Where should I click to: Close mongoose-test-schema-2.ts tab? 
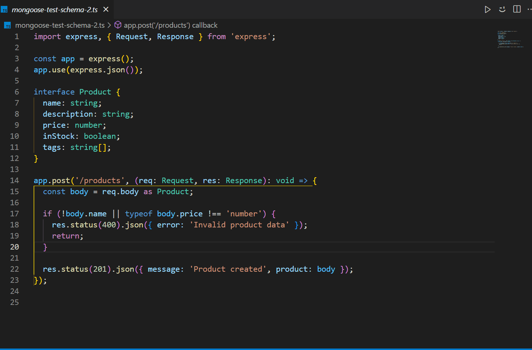pos(106,9)
